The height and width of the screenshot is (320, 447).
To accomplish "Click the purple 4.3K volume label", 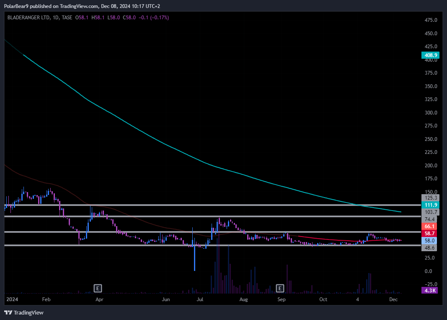I will [429, 290].
